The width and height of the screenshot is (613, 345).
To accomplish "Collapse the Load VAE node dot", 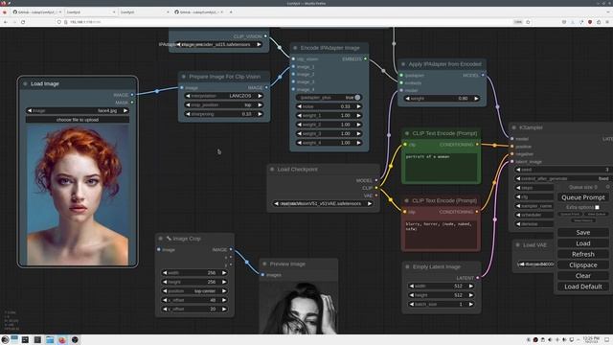I will point(517,245).
